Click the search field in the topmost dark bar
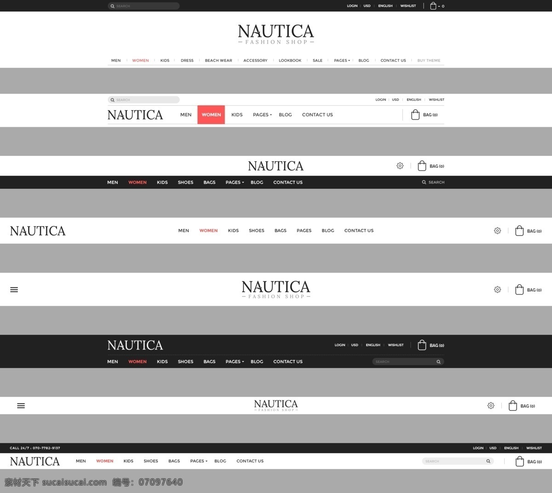The height and width of the screenshot is (493, 552). (x=144, y=6)
